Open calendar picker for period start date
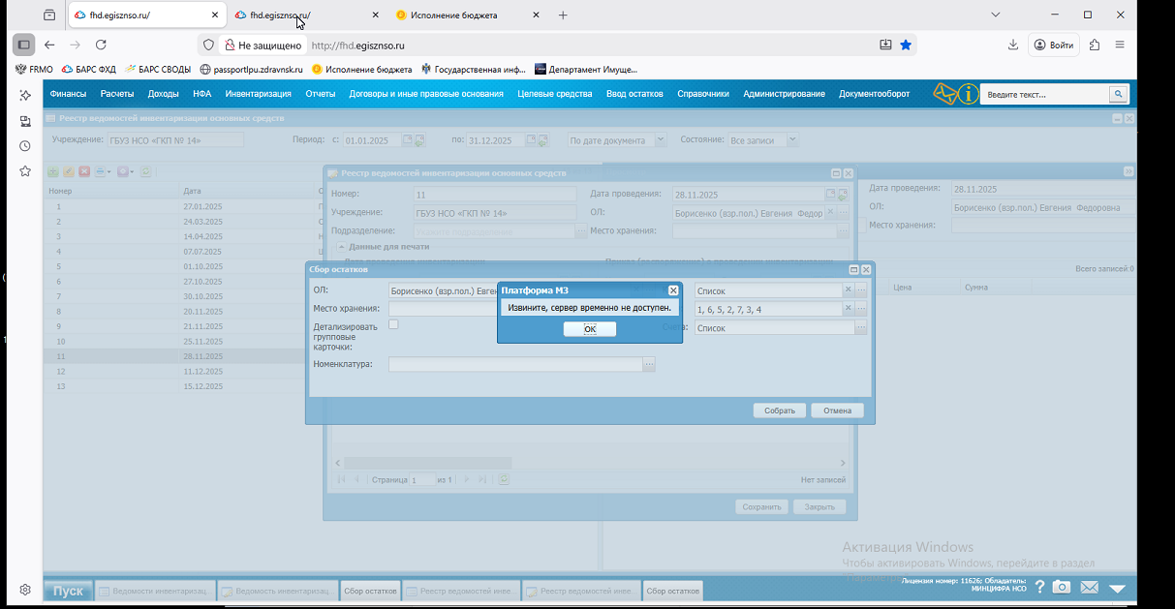Image resolution: width=1175 pixels, height=609 pixels. [x=408, y=140]
